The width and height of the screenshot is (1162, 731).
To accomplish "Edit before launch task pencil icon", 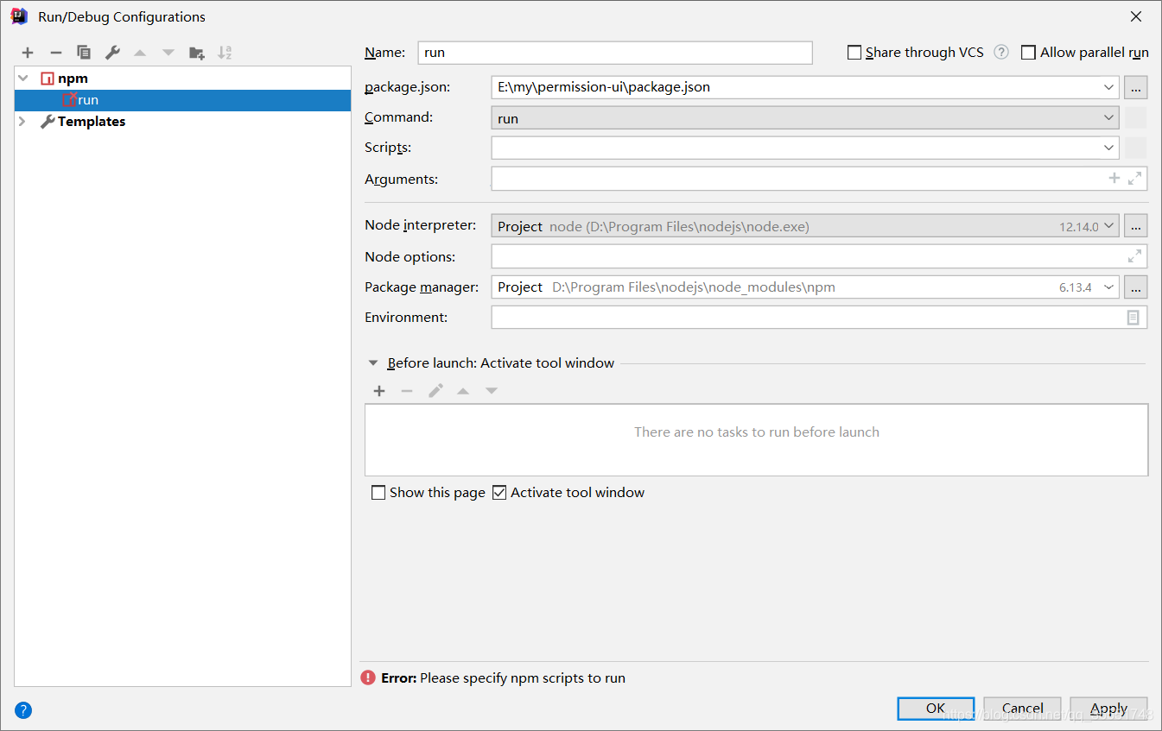I will [x=435, y=391].
